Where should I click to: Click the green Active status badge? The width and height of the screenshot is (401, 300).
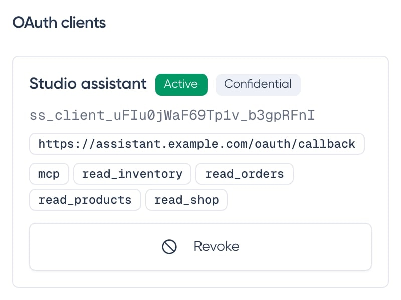click(x=181, y=84)
